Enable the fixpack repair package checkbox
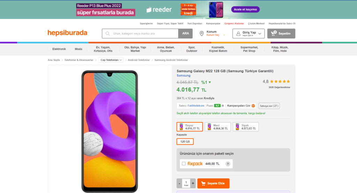This screenshot has width=357, height=193. (184, 164)
